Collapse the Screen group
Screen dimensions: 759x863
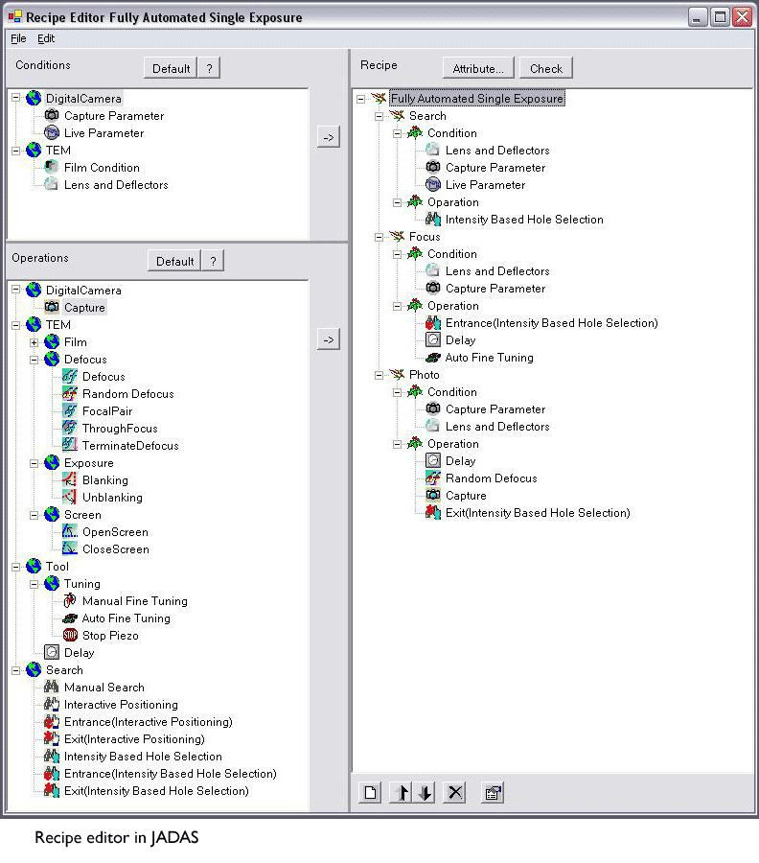point(34,515)
